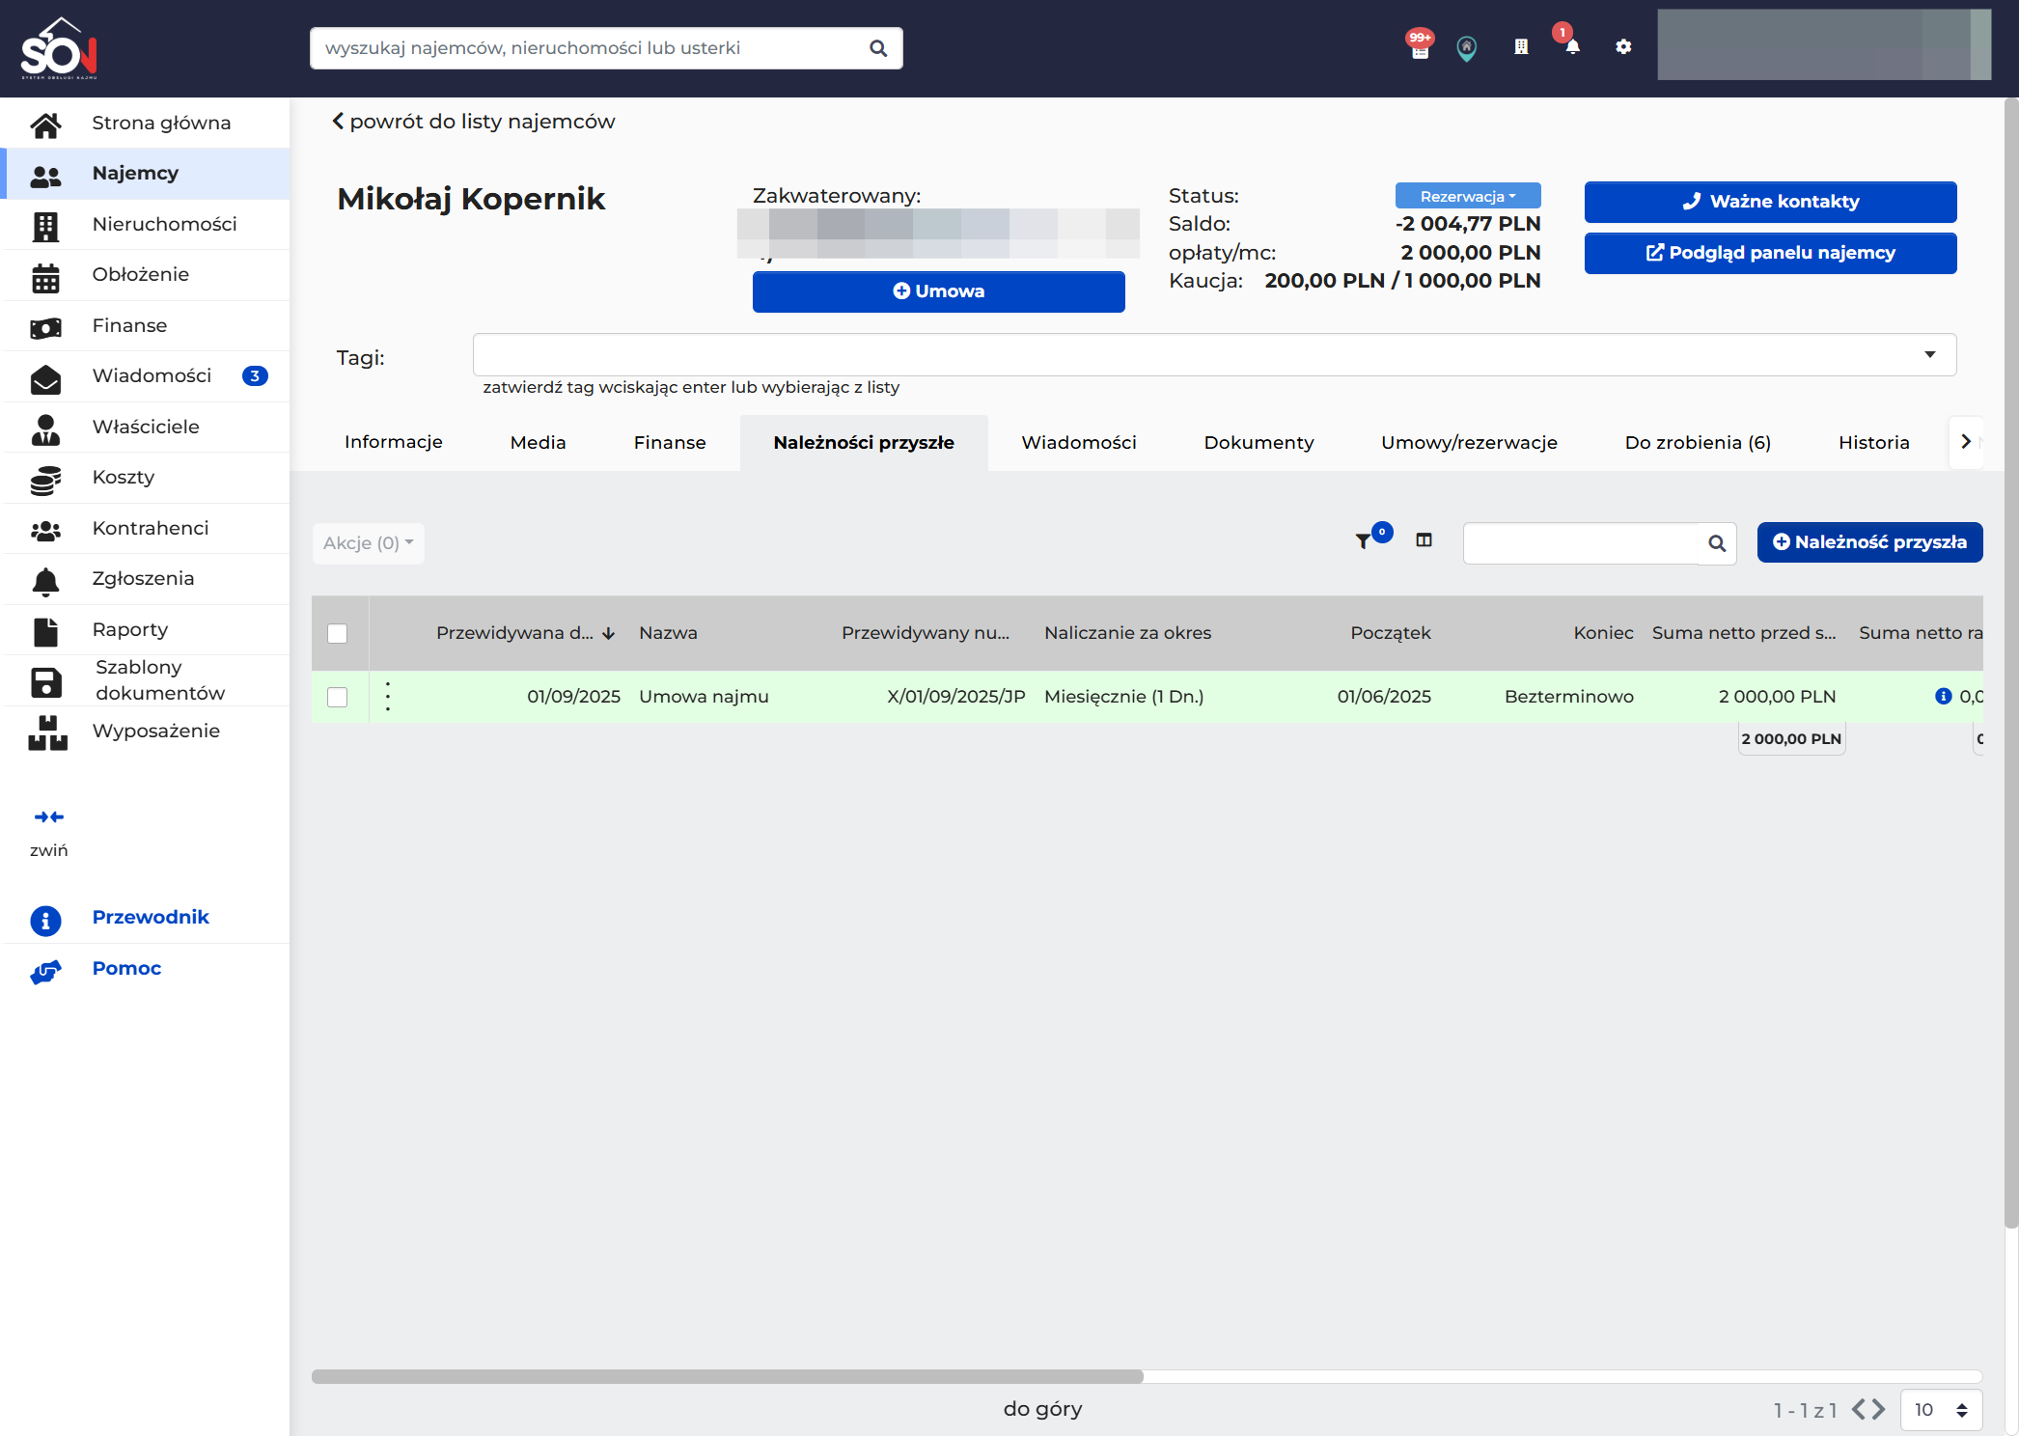Image resolution: width=2019 pixels, height=1436 pixels.
Task: Switch to the Umowy/rezerwacje tab
Action: coord(1469,442)
